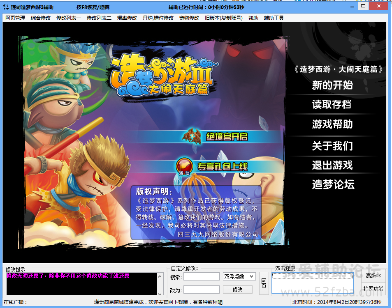Click the 活动 round badge icon
The height and width of the screenshot is (308, 392).
pos(185,166)
